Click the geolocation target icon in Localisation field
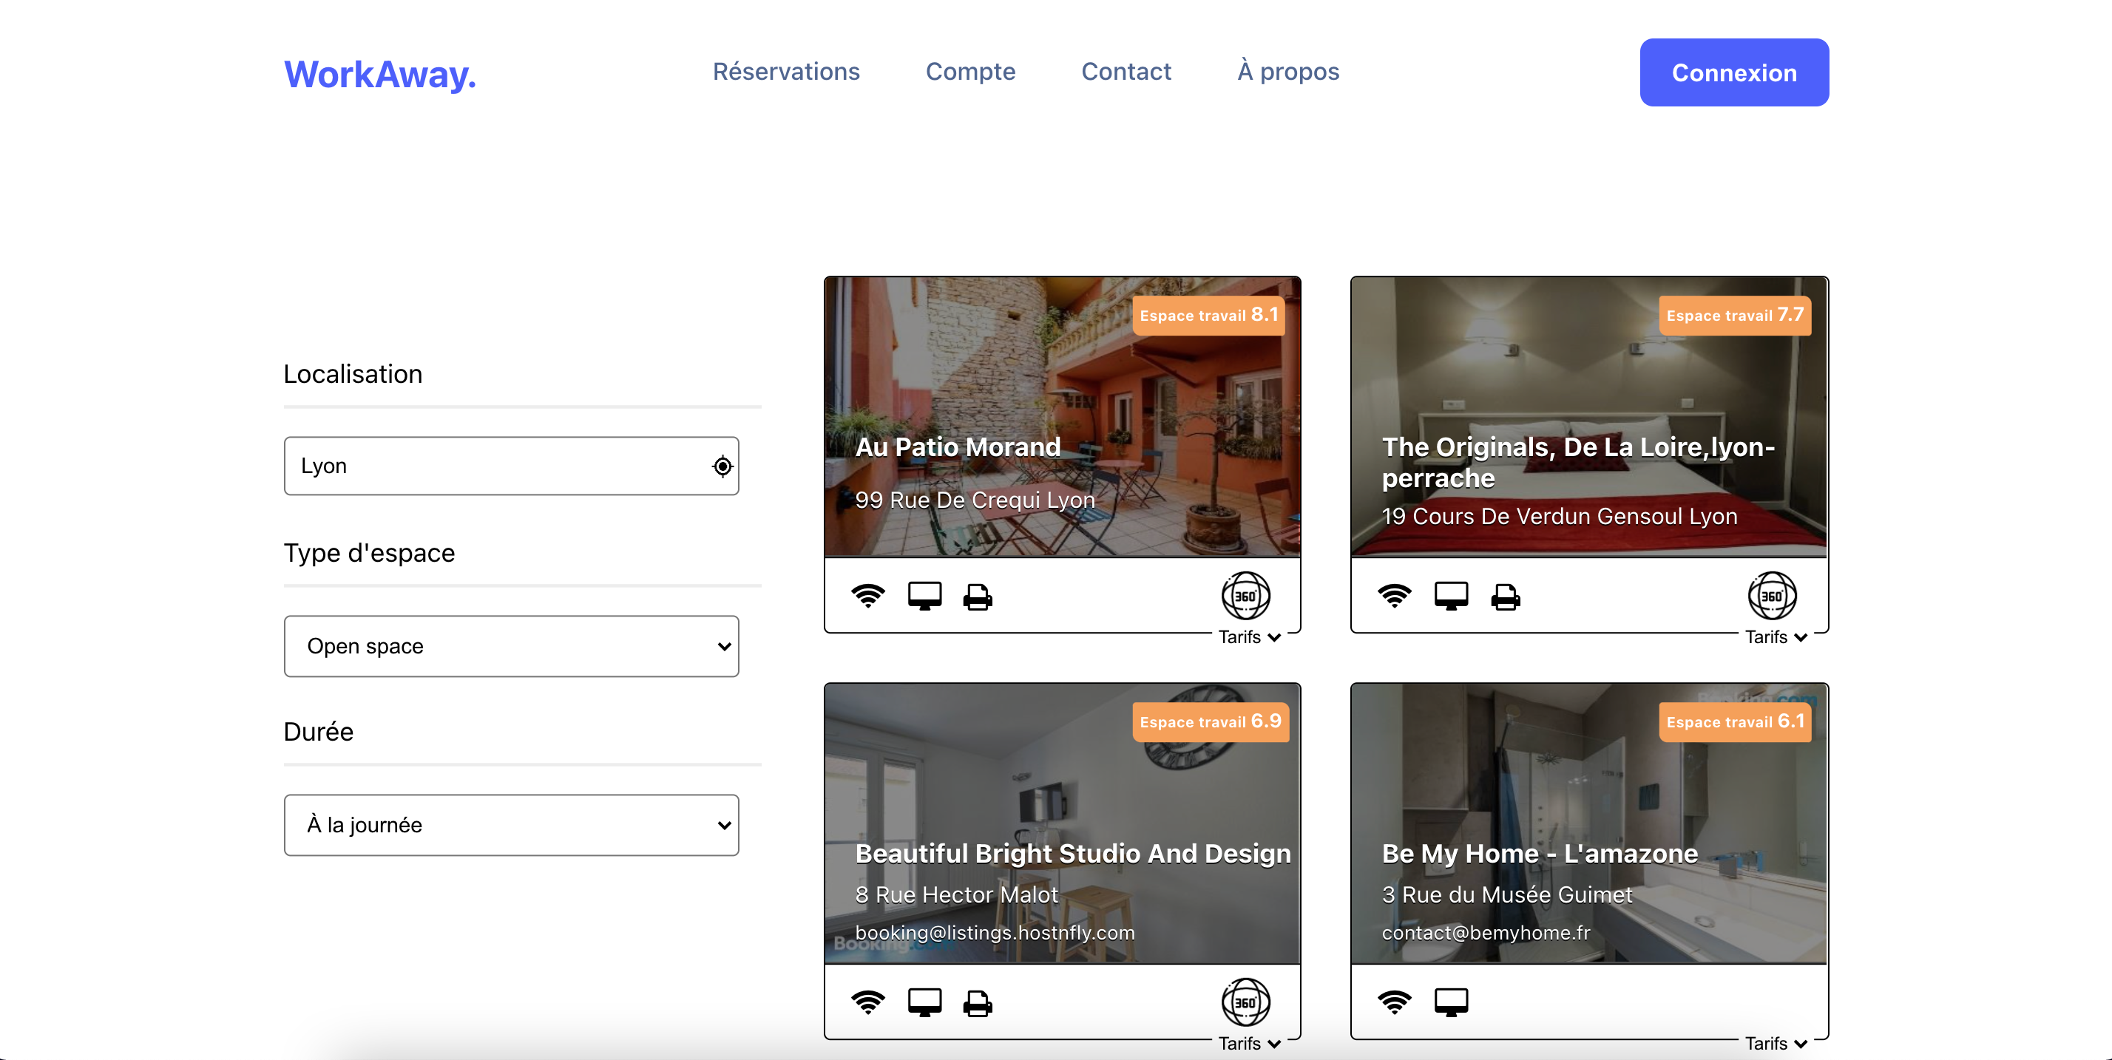Viewport: 2112px width, 1060px height. point(722,466)
